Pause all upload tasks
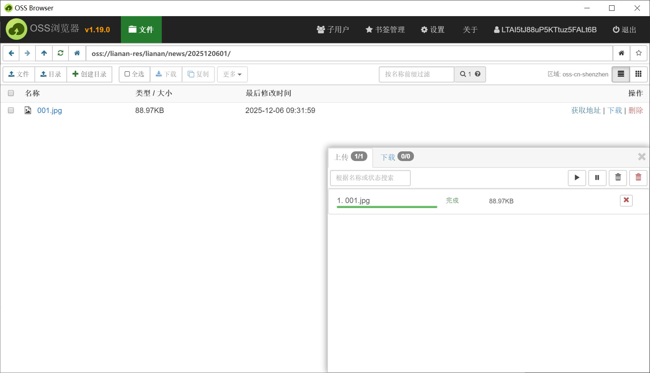The width and height of the screenshot is (650, 373). point(597,178)
